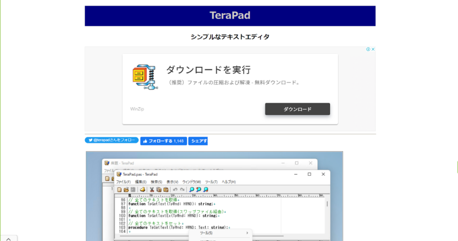Click the last magnifier search icon in toolbar
458x241 pixels.
(206, 189)
